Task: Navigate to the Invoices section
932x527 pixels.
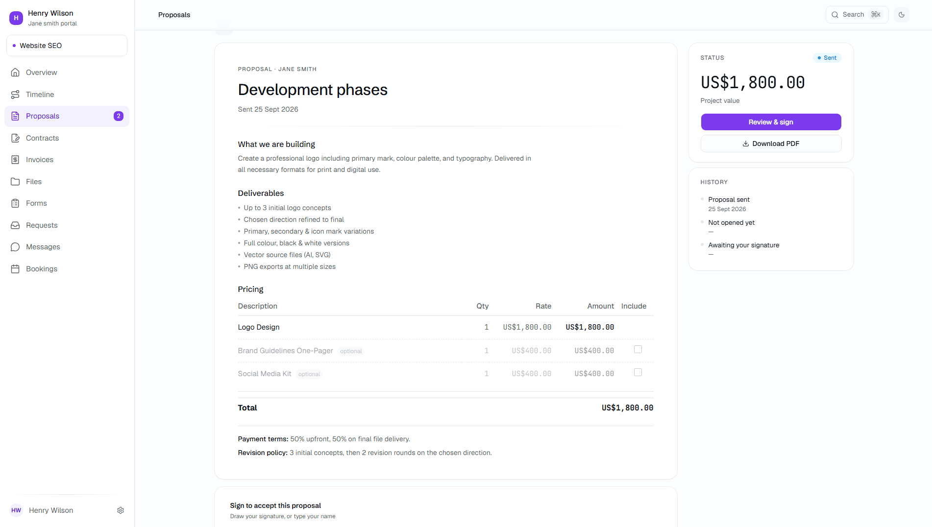Action: click(x=67, y=160)
